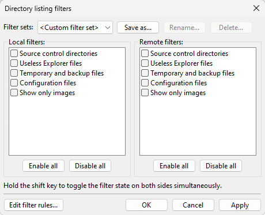Click Disable all under Local filters
This screenshot has width=265, height=215.
pyautogui.click(x=90, y=166)
